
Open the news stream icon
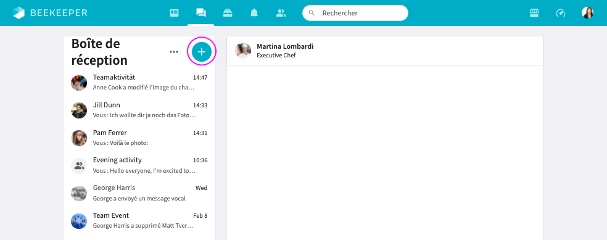174,13
